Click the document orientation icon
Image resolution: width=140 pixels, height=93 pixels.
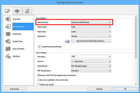coord(67,41)
